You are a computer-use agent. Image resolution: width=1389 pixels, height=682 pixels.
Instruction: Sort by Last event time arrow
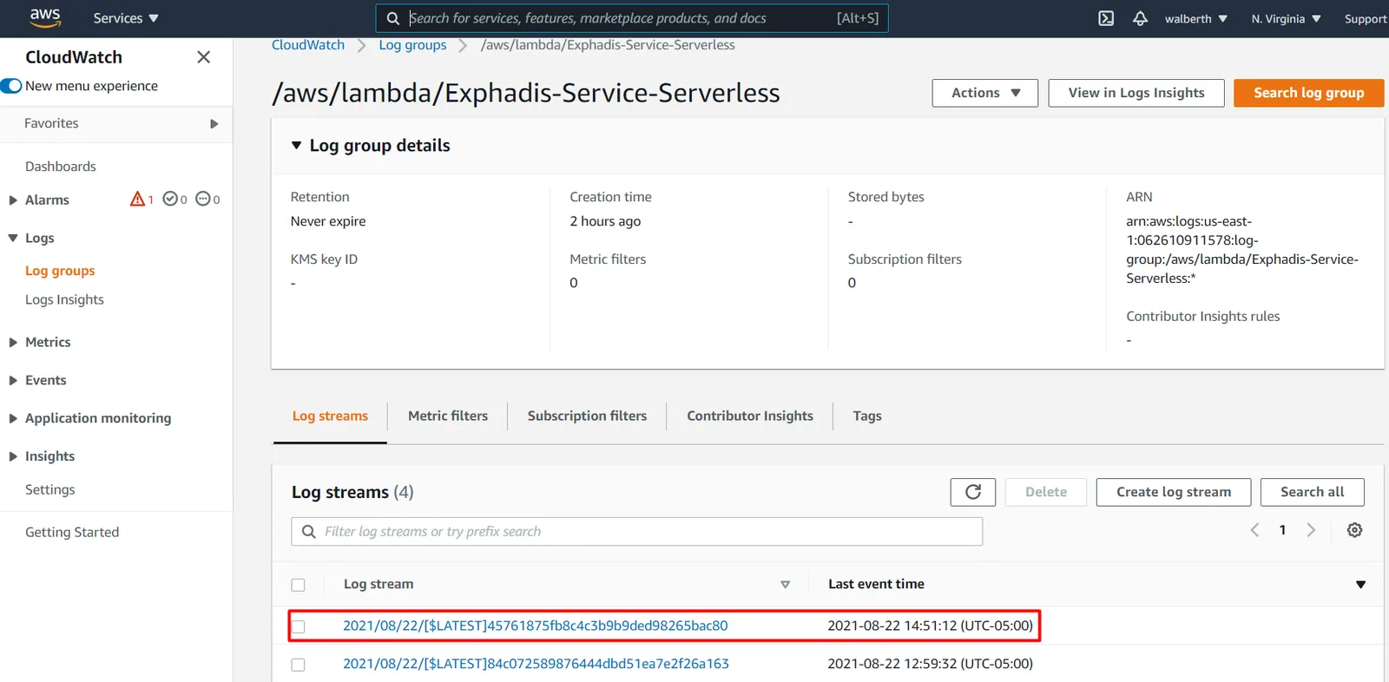(x=1360, y=585)
